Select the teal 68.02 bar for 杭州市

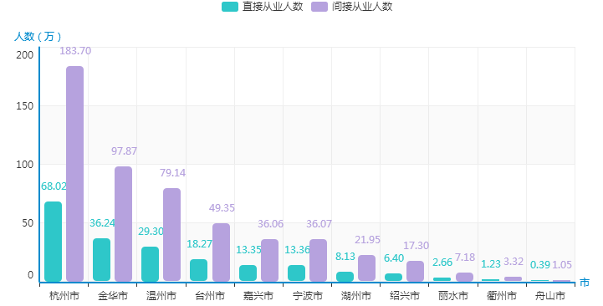53,242
